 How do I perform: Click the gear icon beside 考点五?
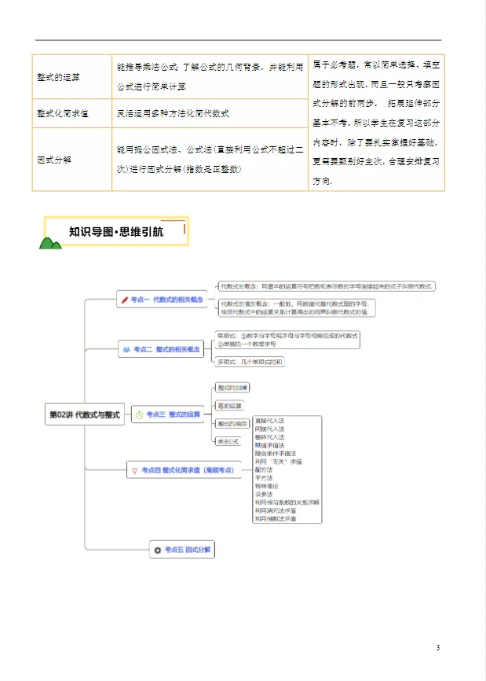[x=157, y=550]
